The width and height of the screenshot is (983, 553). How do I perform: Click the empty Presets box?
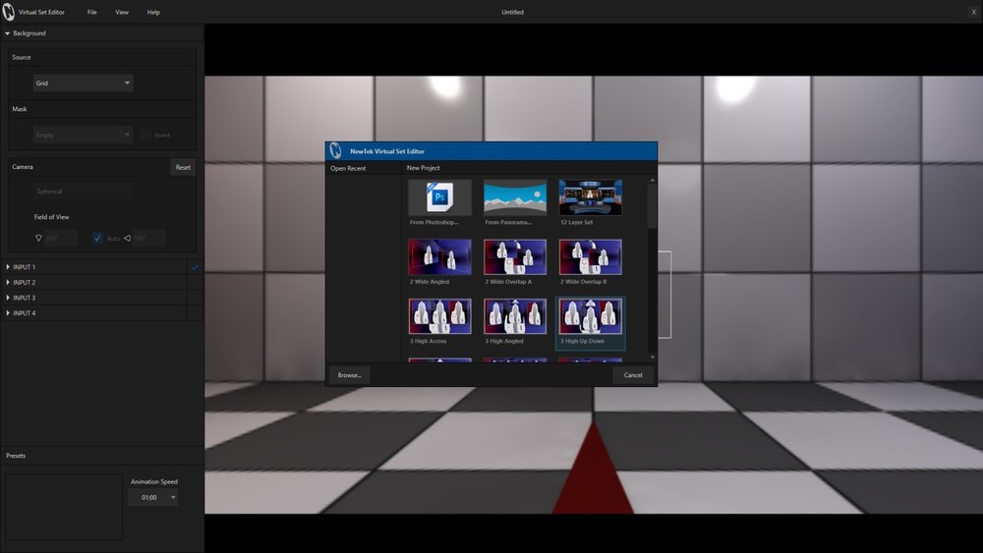(x=64, y=507)
